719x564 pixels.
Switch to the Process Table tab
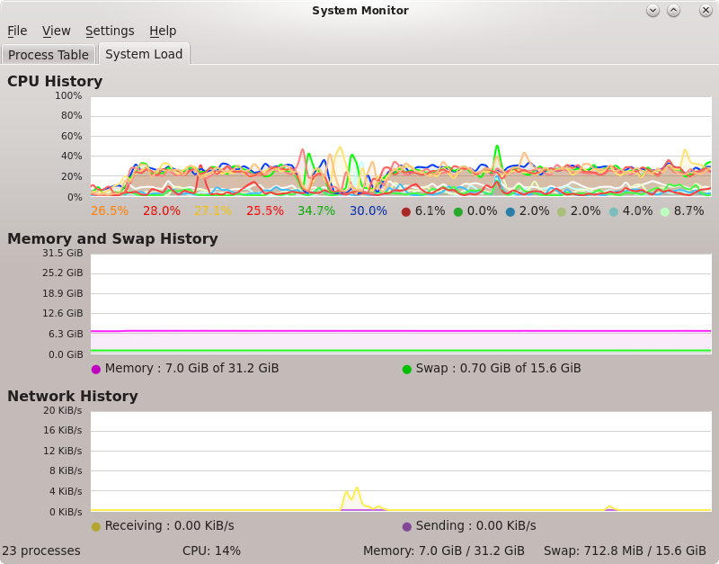[x=49, y=55]
